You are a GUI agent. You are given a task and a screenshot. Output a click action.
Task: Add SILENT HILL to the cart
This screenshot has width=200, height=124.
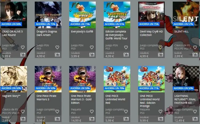pos(195,55)
